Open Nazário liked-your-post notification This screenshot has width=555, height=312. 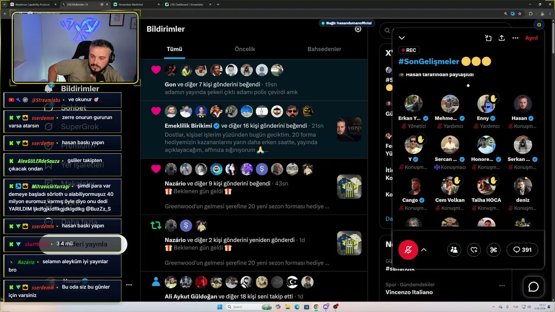click(x=254, y=187)
